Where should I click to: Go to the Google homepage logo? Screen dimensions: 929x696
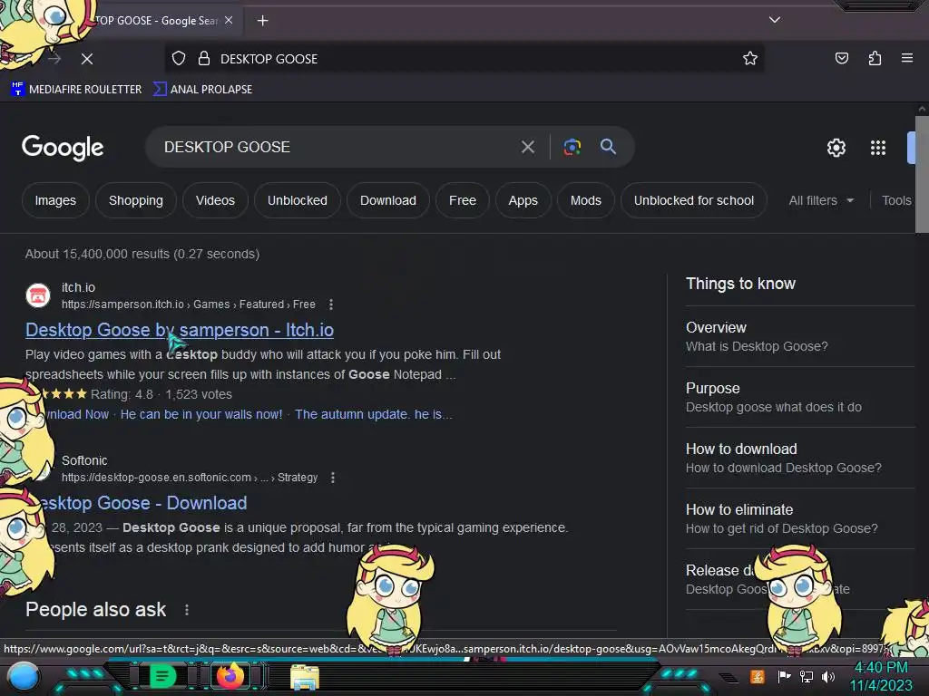click(63, 148)
